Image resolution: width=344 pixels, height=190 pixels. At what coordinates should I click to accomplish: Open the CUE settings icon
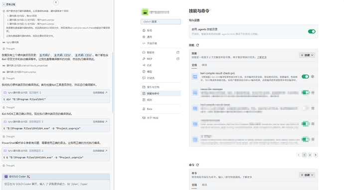pyautogui.click(x=144, y=65)
